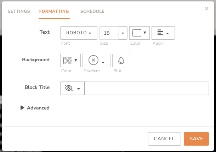Switch to the Schedule tab
The image size is (216, 152).
92,11
